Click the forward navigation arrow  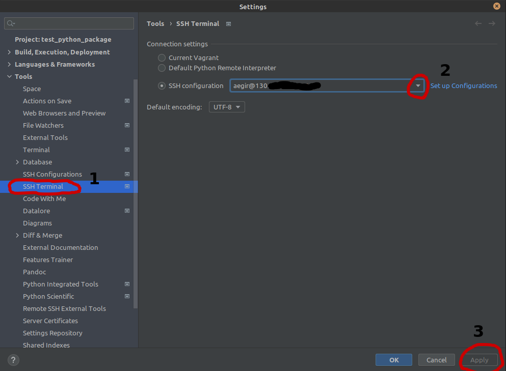(x=492, y=23)
